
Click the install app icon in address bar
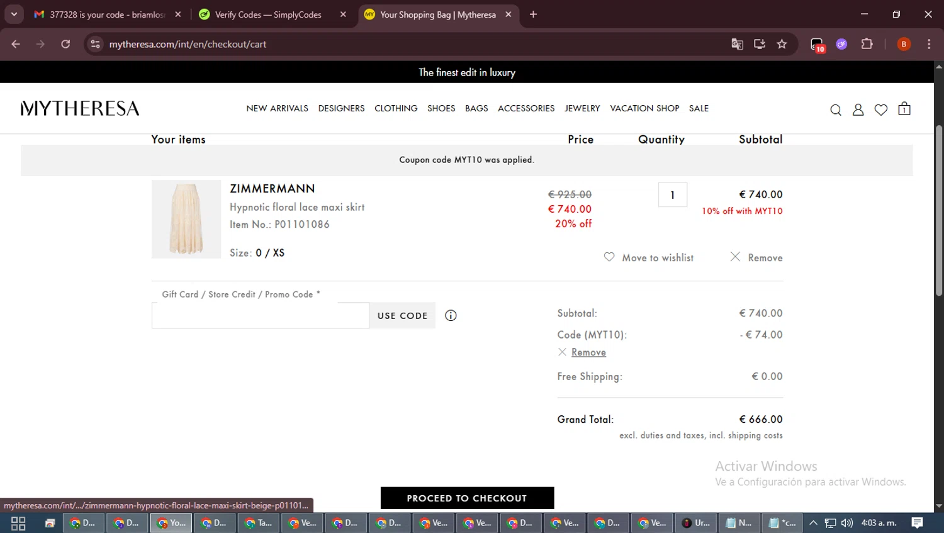click(760, 44)
